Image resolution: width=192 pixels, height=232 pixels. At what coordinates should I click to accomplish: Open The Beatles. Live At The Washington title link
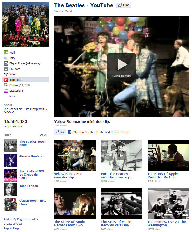coord(167,223)
